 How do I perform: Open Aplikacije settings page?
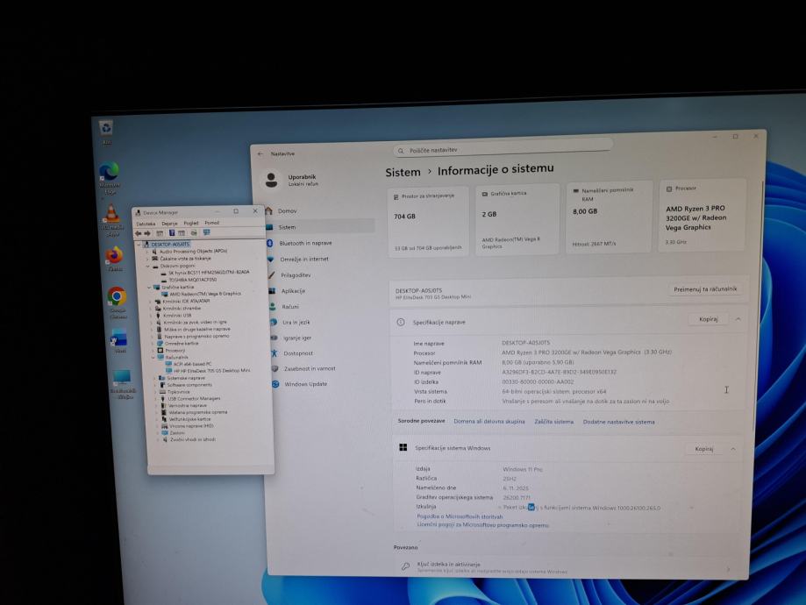point(293,291)
